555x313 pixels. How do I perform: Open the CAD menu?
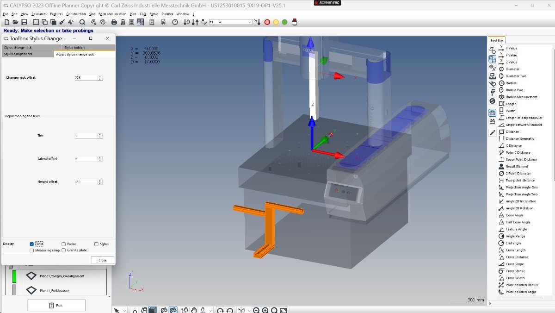pyautogui.click(x=143, y=14)
